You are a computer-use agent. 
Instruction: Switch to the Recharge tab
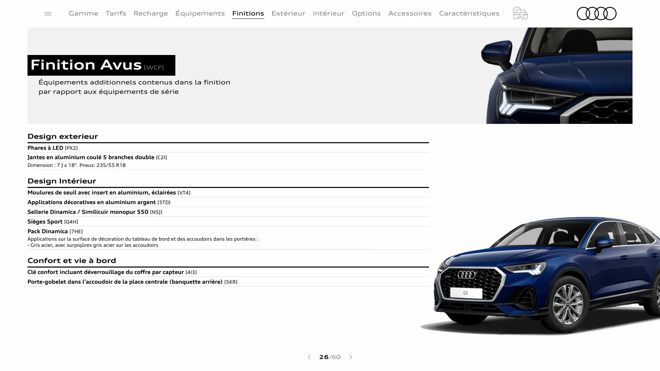151,13
